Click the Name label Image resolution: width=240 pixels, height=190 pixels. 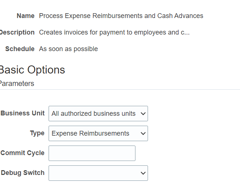pyautogui.click(x=25, y=16)
